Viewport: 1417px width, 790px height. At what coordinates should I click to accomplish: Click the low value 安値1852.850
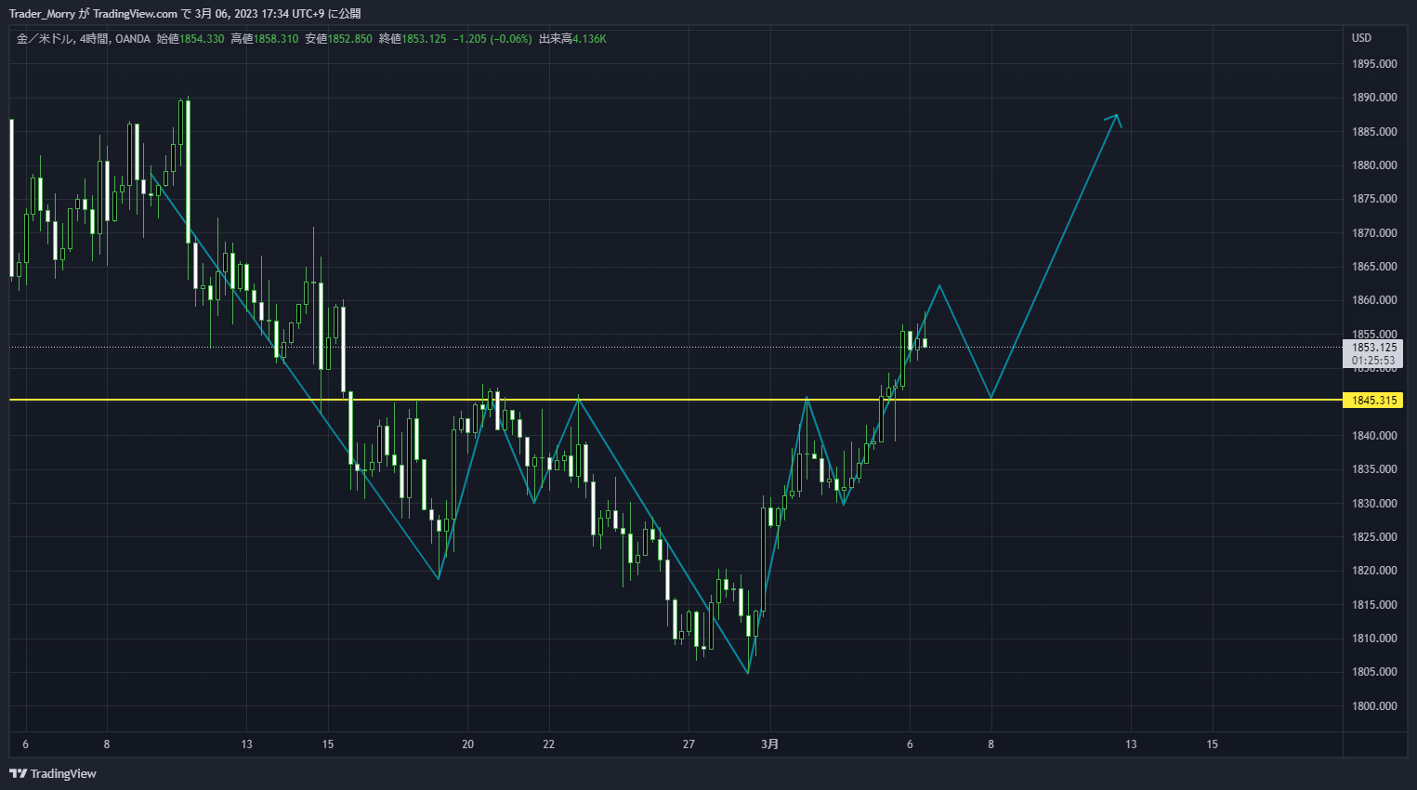pyautogui.click(x=338, y=39)
